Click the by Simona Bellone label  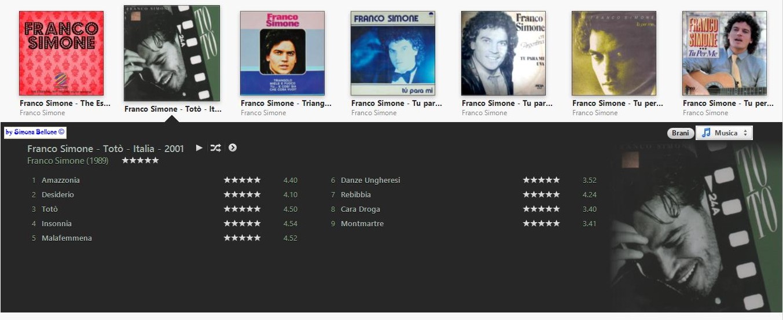coord(35,132)
